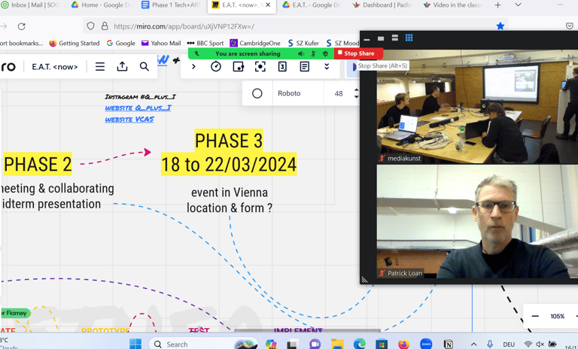Toggle Miro focus mode frame icon
The height and width of the screenshot is (349, 578).
pyautogui.click(x=260, y=67)
